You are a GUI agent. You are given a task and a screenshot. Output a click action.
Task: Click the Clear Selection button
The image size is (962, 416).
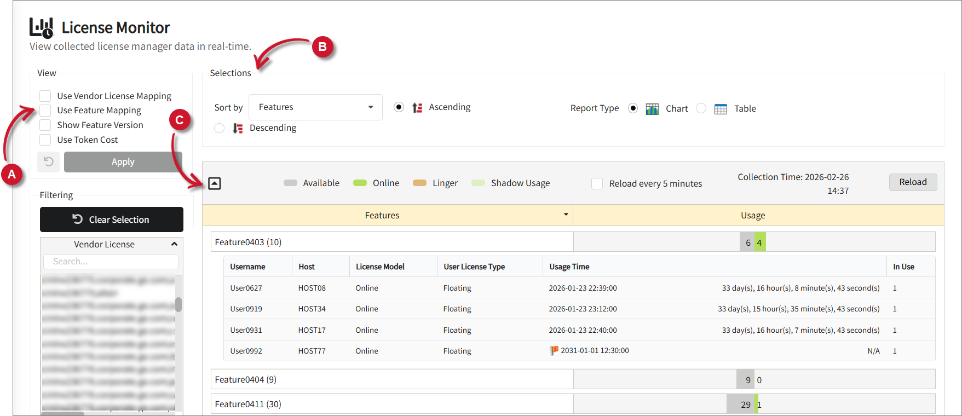click(112, 219)
